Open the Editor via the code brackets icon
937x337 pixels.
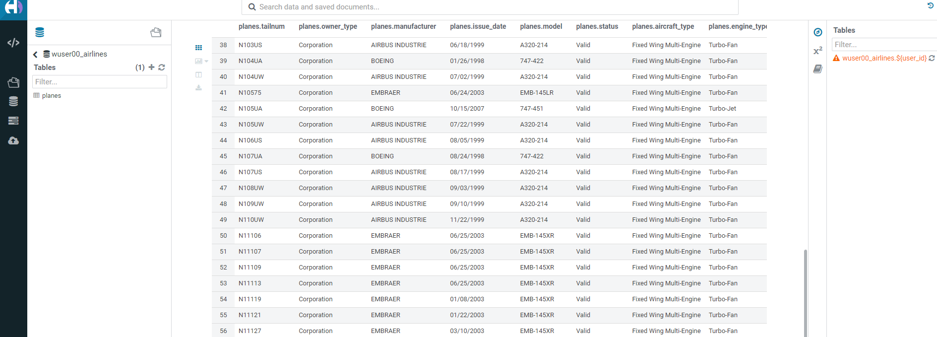(13, 43)
